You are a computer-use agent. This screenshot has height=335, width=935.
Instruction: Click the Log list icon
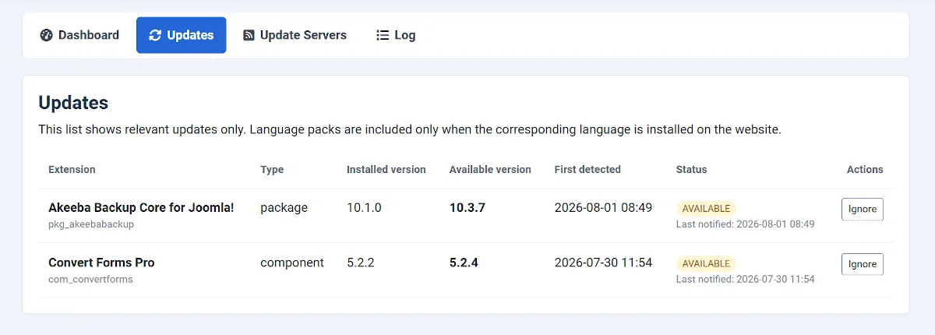pyautogui.click(x=383, y=35)
